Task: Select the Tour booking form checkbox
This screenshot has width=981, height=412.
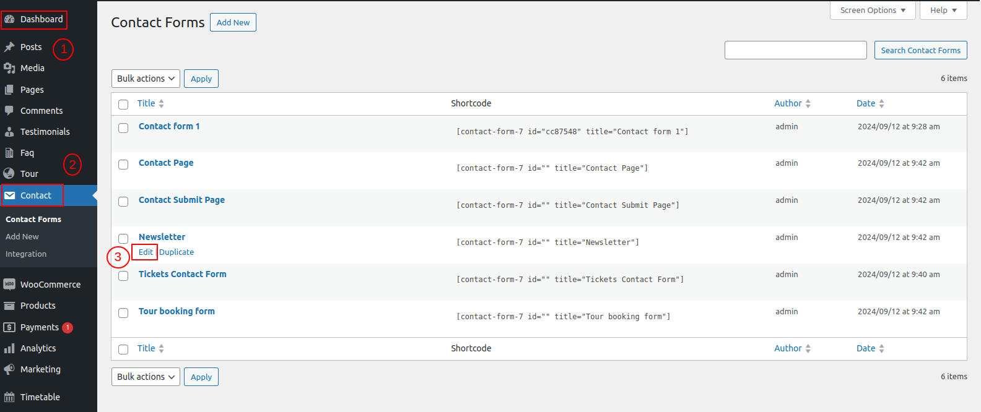Action: pyautogui.click(x=123, y=313)
